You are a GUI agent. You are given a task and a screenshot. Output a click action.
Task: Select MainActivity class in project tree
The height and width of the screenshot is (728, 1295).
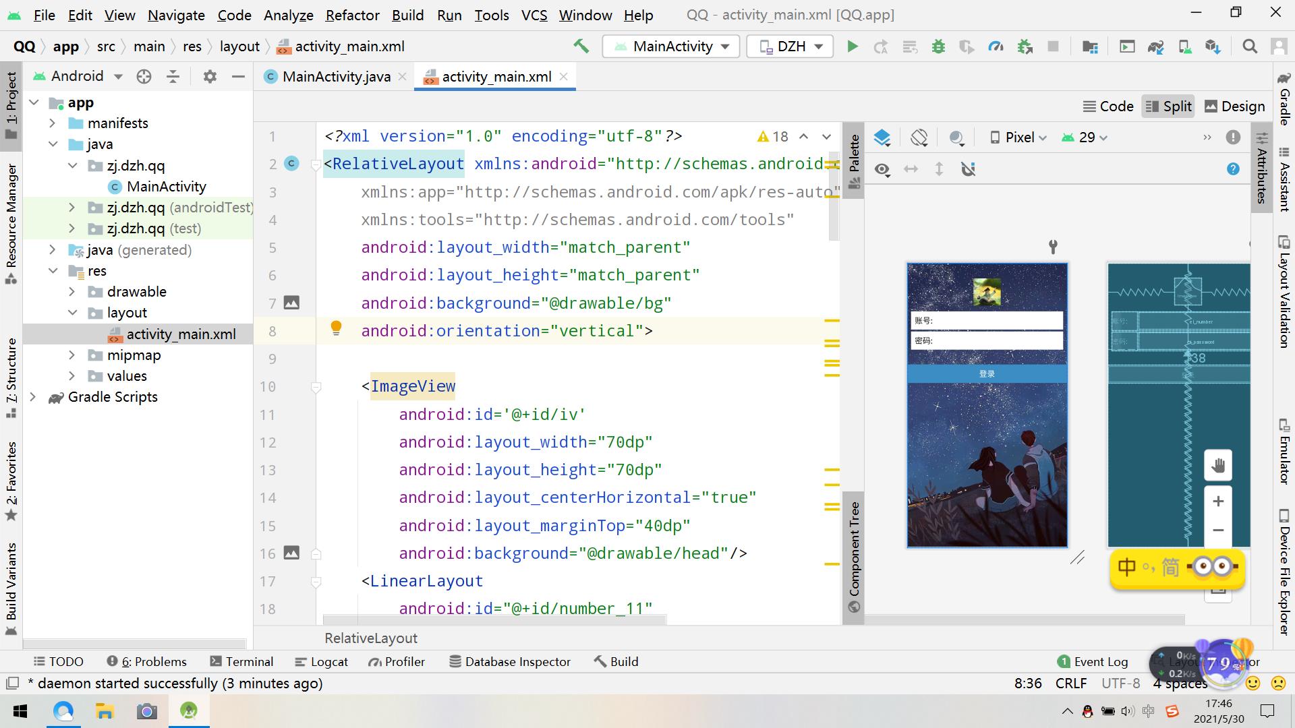click(166, 187)
